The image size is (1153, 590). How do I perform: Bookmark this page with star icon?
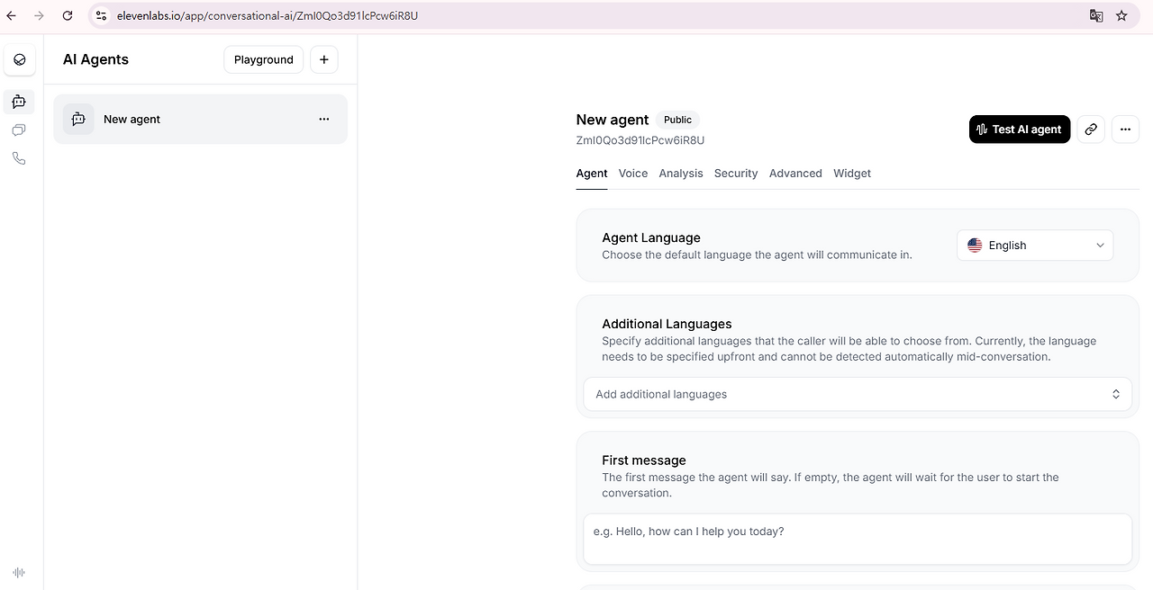(1121, 15)
